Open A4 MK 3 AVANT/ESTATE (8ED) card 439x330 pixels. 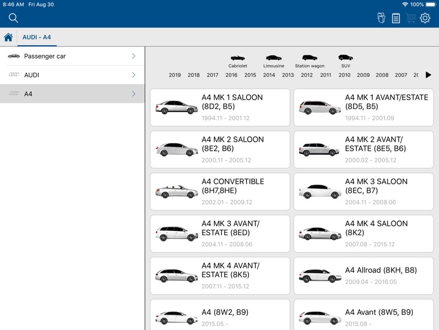(x=220, y=233)
